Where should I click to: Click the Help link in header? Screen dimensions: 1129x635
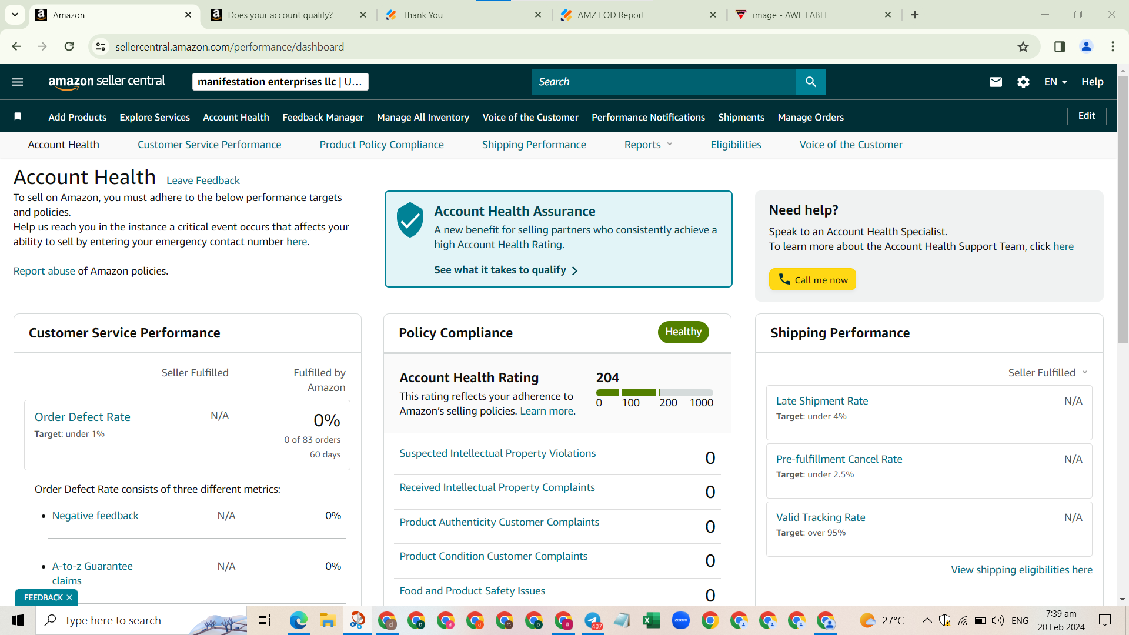[x=1092, y=82]
